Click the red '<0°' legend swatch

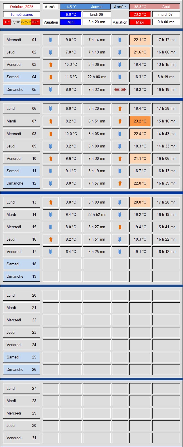7,22
